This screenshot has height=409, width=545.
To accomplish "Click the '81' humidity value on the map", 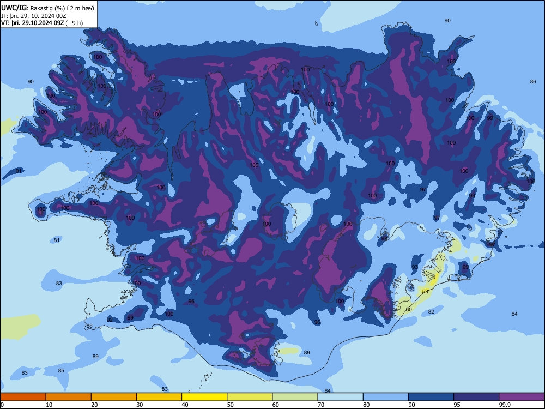I will tap(57, 240).
